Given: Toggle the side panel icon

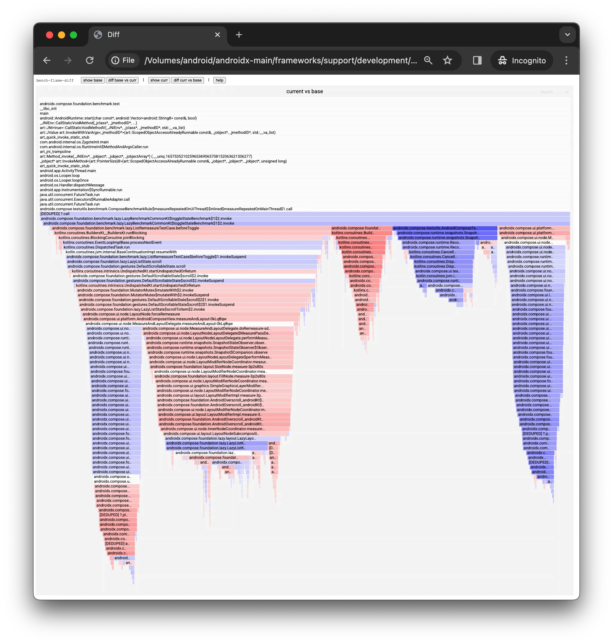Looking at the screenshot, I should tap(477, 60).
